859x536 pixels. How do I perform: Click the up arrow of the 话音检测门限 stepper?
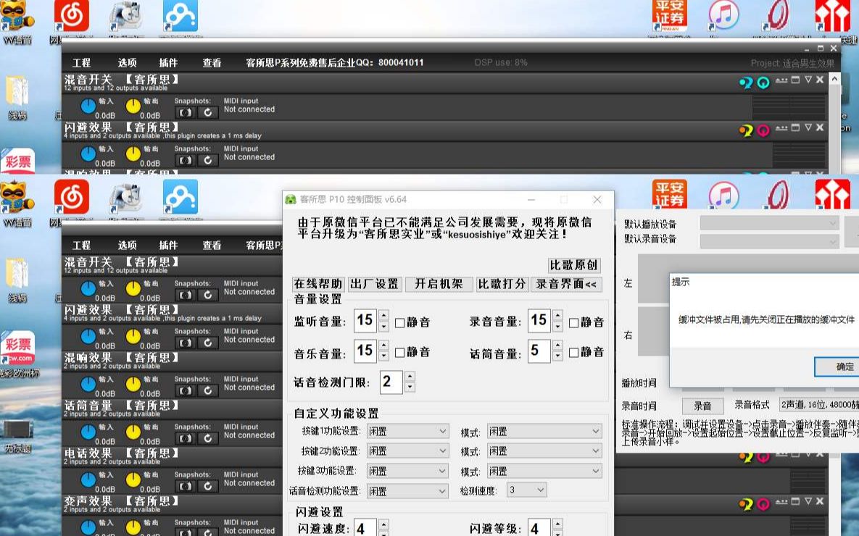(410, 377)
